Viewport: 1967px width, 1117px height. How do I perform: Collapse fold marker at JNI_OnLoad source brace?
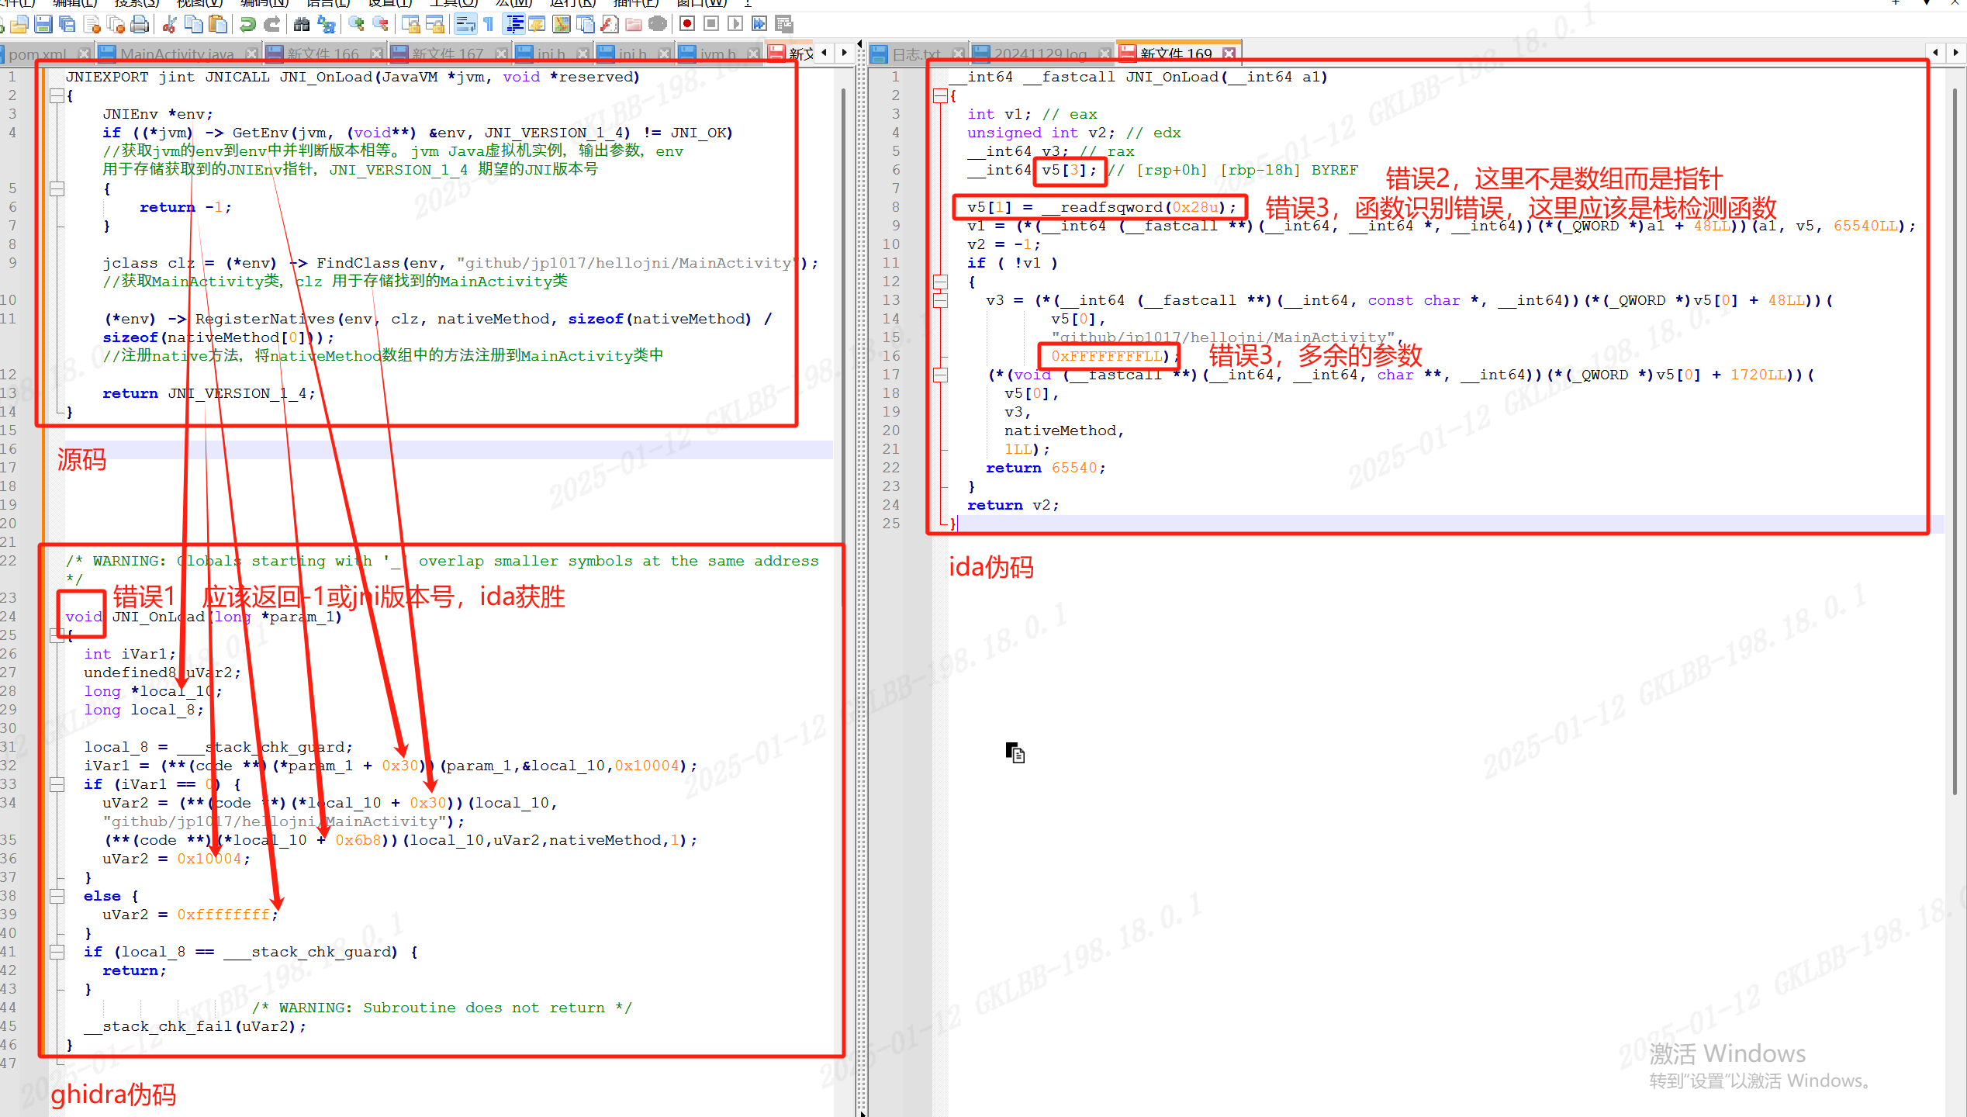pyautogui.click(x=57, y=96)
